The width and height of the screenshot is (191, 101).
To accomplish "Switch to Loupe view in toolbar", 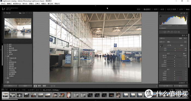I will coord(35,86).
